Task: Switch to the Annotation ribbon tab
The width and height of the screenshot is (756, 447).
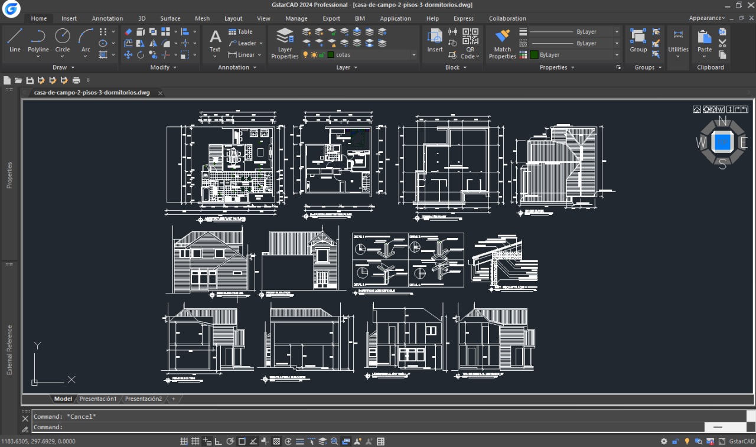Action: tap(107, 18)
